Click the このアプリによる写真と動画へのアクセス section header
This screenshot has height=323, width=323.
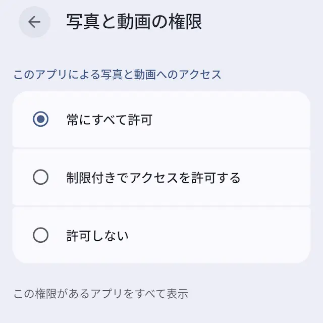tap(117, 75)
